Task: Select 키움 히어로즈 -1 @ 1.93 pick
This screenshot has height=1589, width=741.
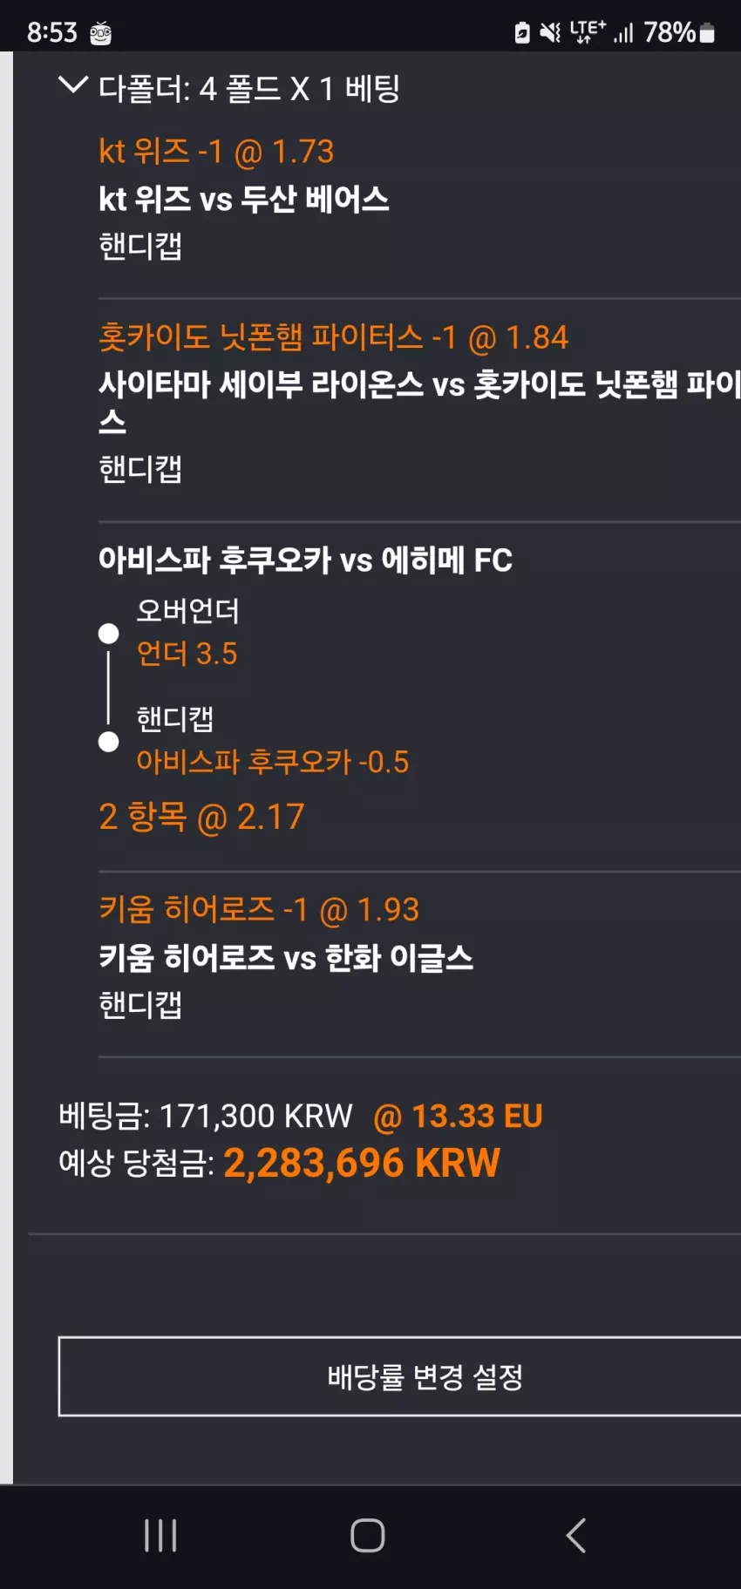Action: click(259, 910)
